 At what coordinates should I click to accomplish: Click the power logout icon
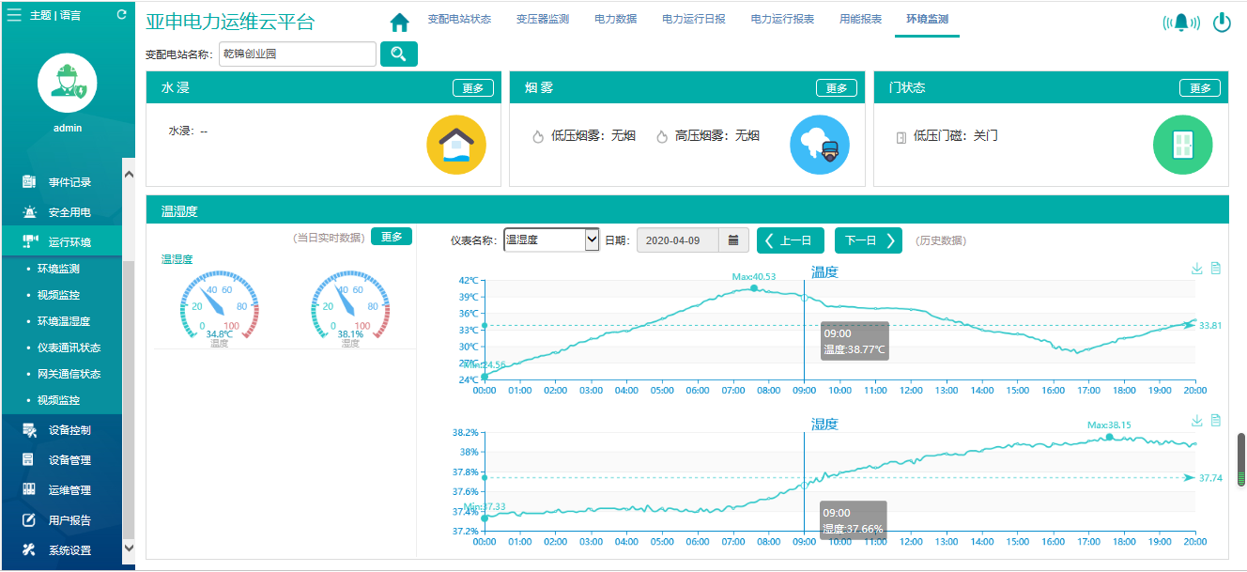1222,23
